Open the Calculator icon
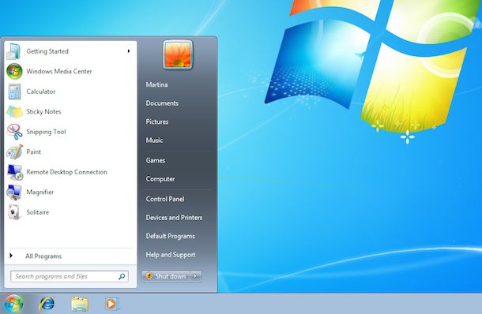482x314 pixels. (14, 92)
